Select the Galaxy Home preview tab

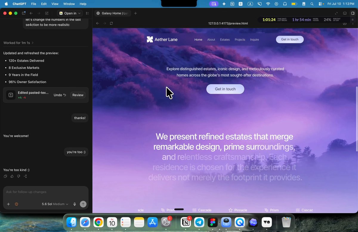tap(112, 13)
